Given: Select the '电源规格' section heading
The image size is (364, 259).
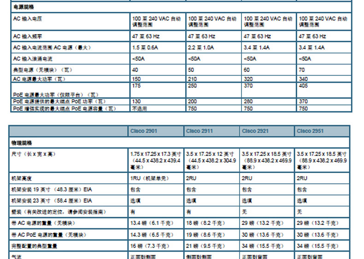Looking at the screenshot, I should (23, 7).
